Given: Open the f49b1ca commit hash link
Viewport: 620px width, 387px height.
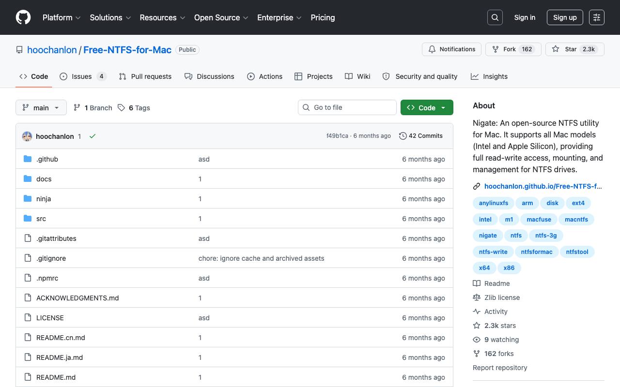Looking at the screenshot, I should (x=337, y=136).
